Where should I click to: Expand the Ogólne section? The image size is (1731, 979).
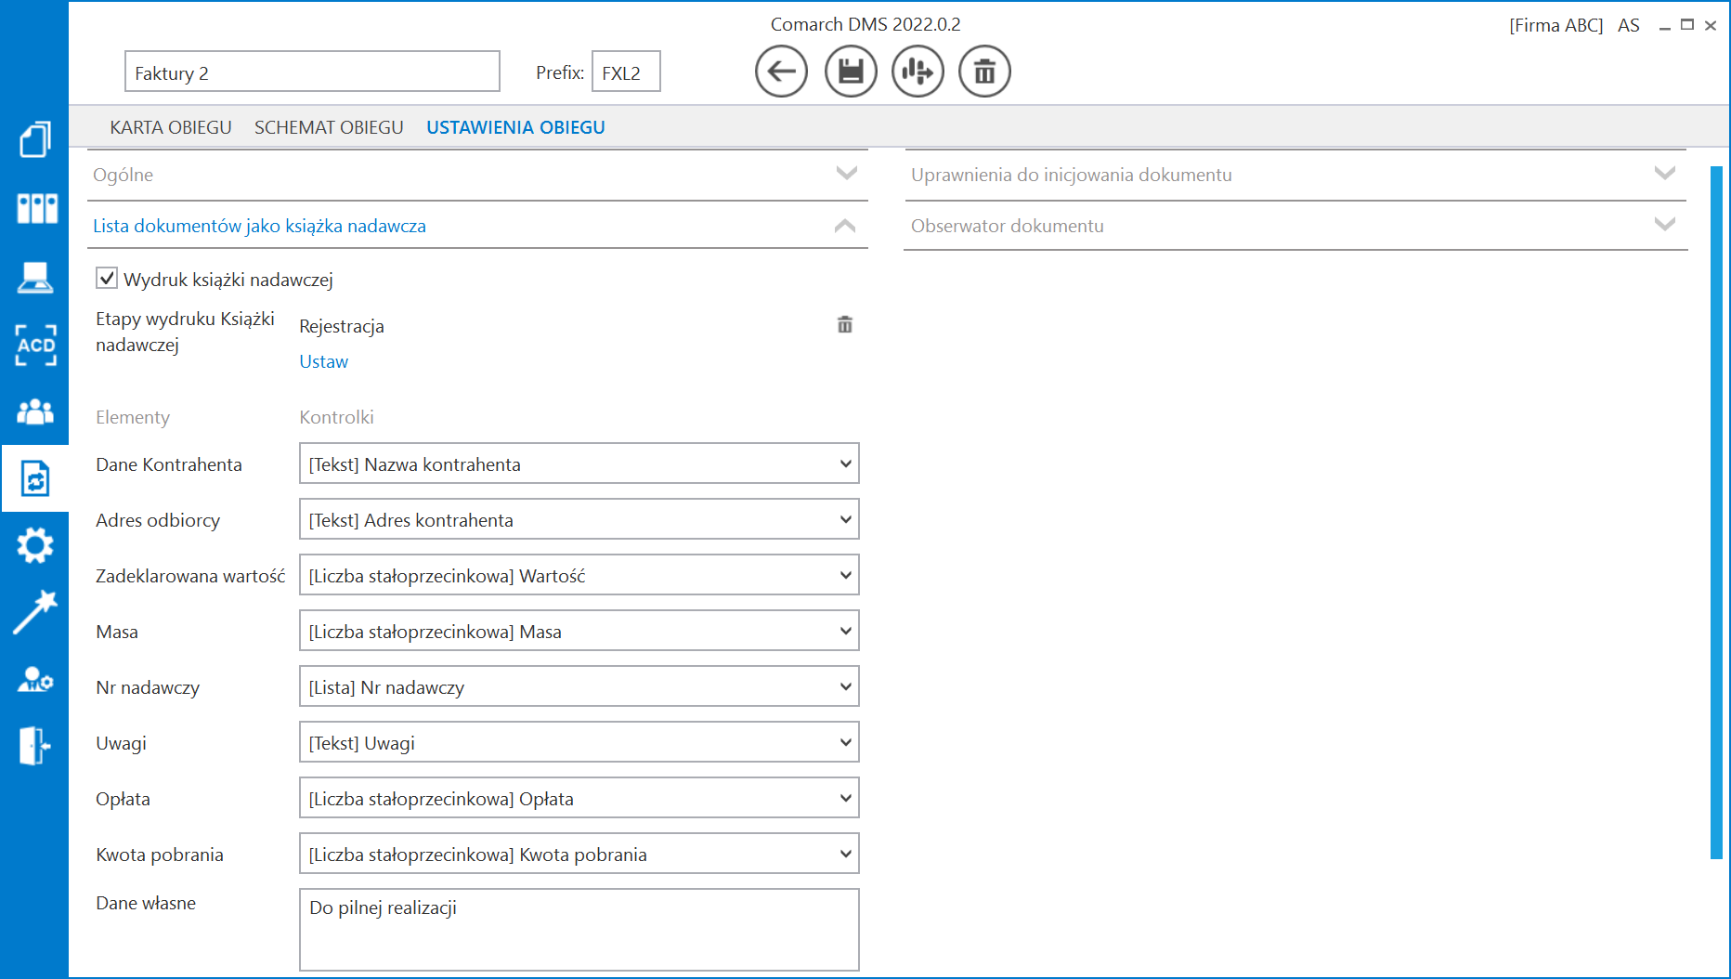477,175
